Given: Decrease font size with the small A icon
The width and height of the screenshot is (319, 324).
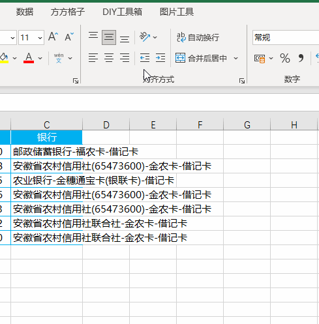Looking at the screenshot, I should (69, 37).
